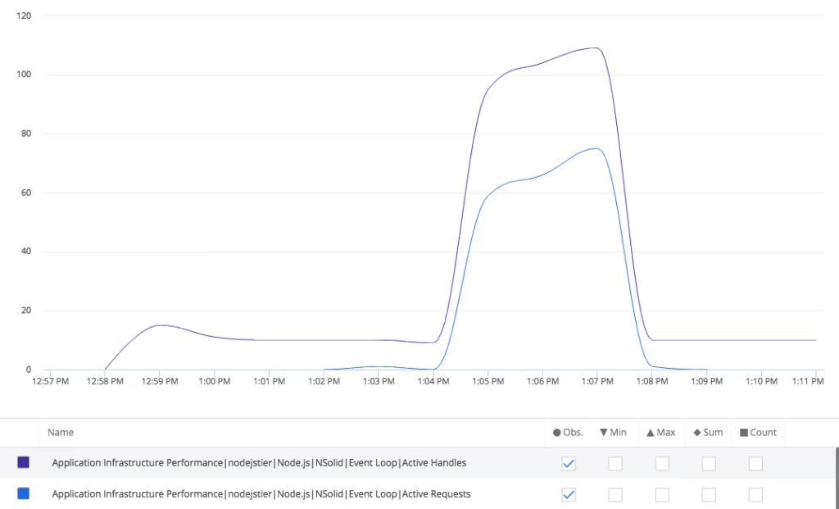Uncheck Obs. for the Active Handles metric
This screenshot has width=839, height=509.
click(x=569, y=464)
